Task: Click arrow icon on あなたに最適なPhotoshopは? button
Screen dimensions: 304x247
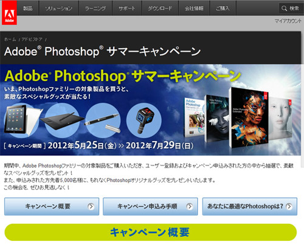Action: click(289, 206)
